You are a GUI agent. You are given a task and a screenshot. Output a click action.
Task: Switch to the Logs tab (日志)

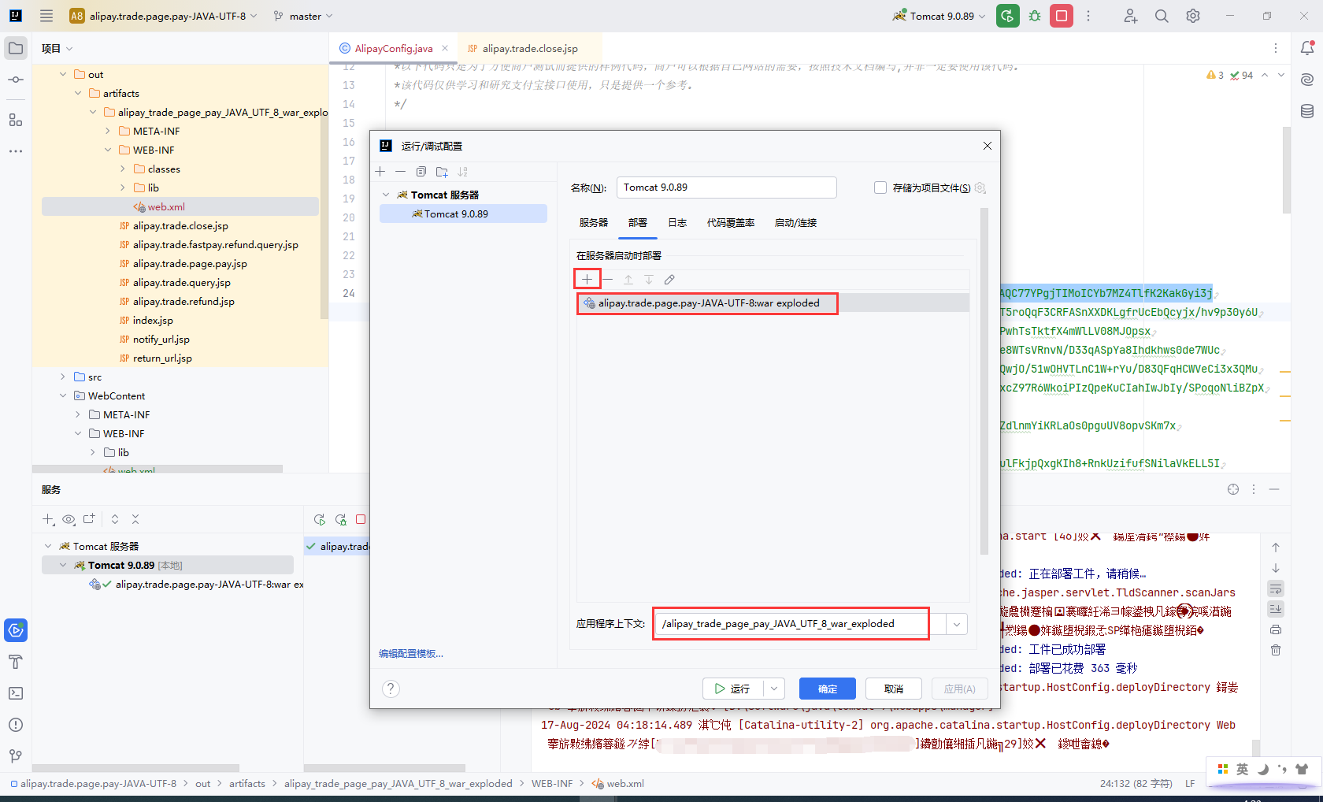click(677, 223)
